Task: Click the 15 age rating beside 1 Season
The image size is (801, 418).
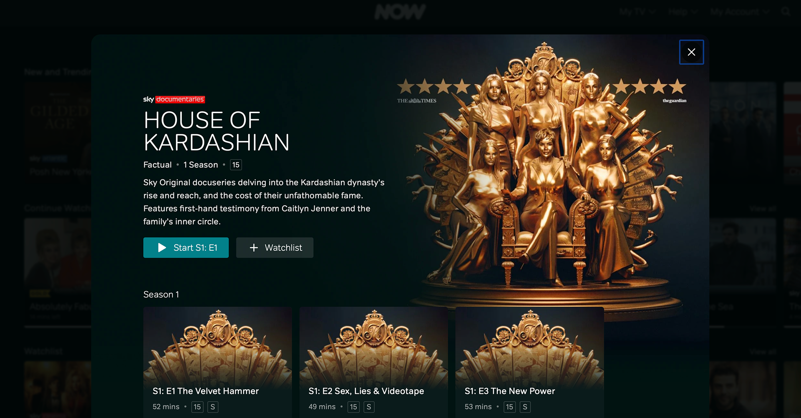Action: (x=236, y=165)
